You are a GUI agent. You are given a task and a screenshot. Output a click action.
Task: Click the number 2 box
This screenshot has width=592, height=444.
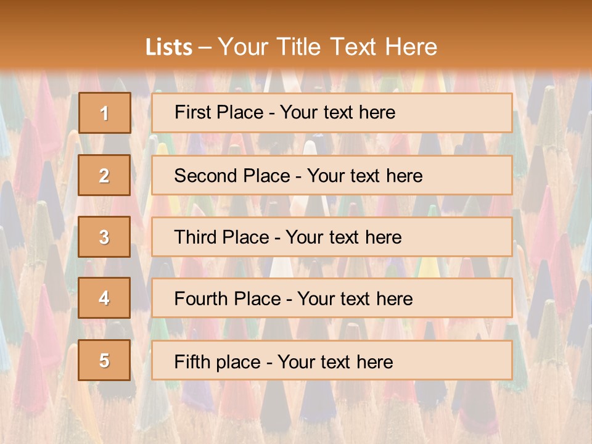[x=104, y=175]
